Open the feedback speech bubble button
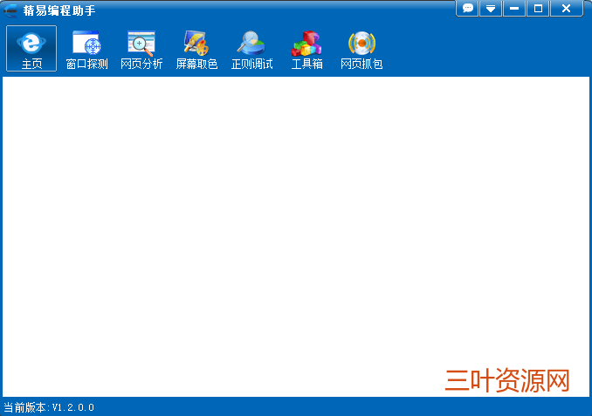 pyautogui.click(x=468, y=8)
